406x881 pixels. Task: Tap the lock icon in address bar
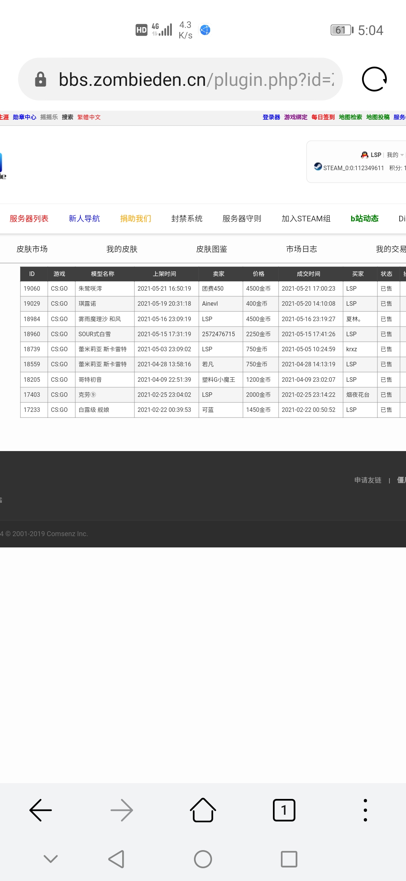click(x=41, y=79)
